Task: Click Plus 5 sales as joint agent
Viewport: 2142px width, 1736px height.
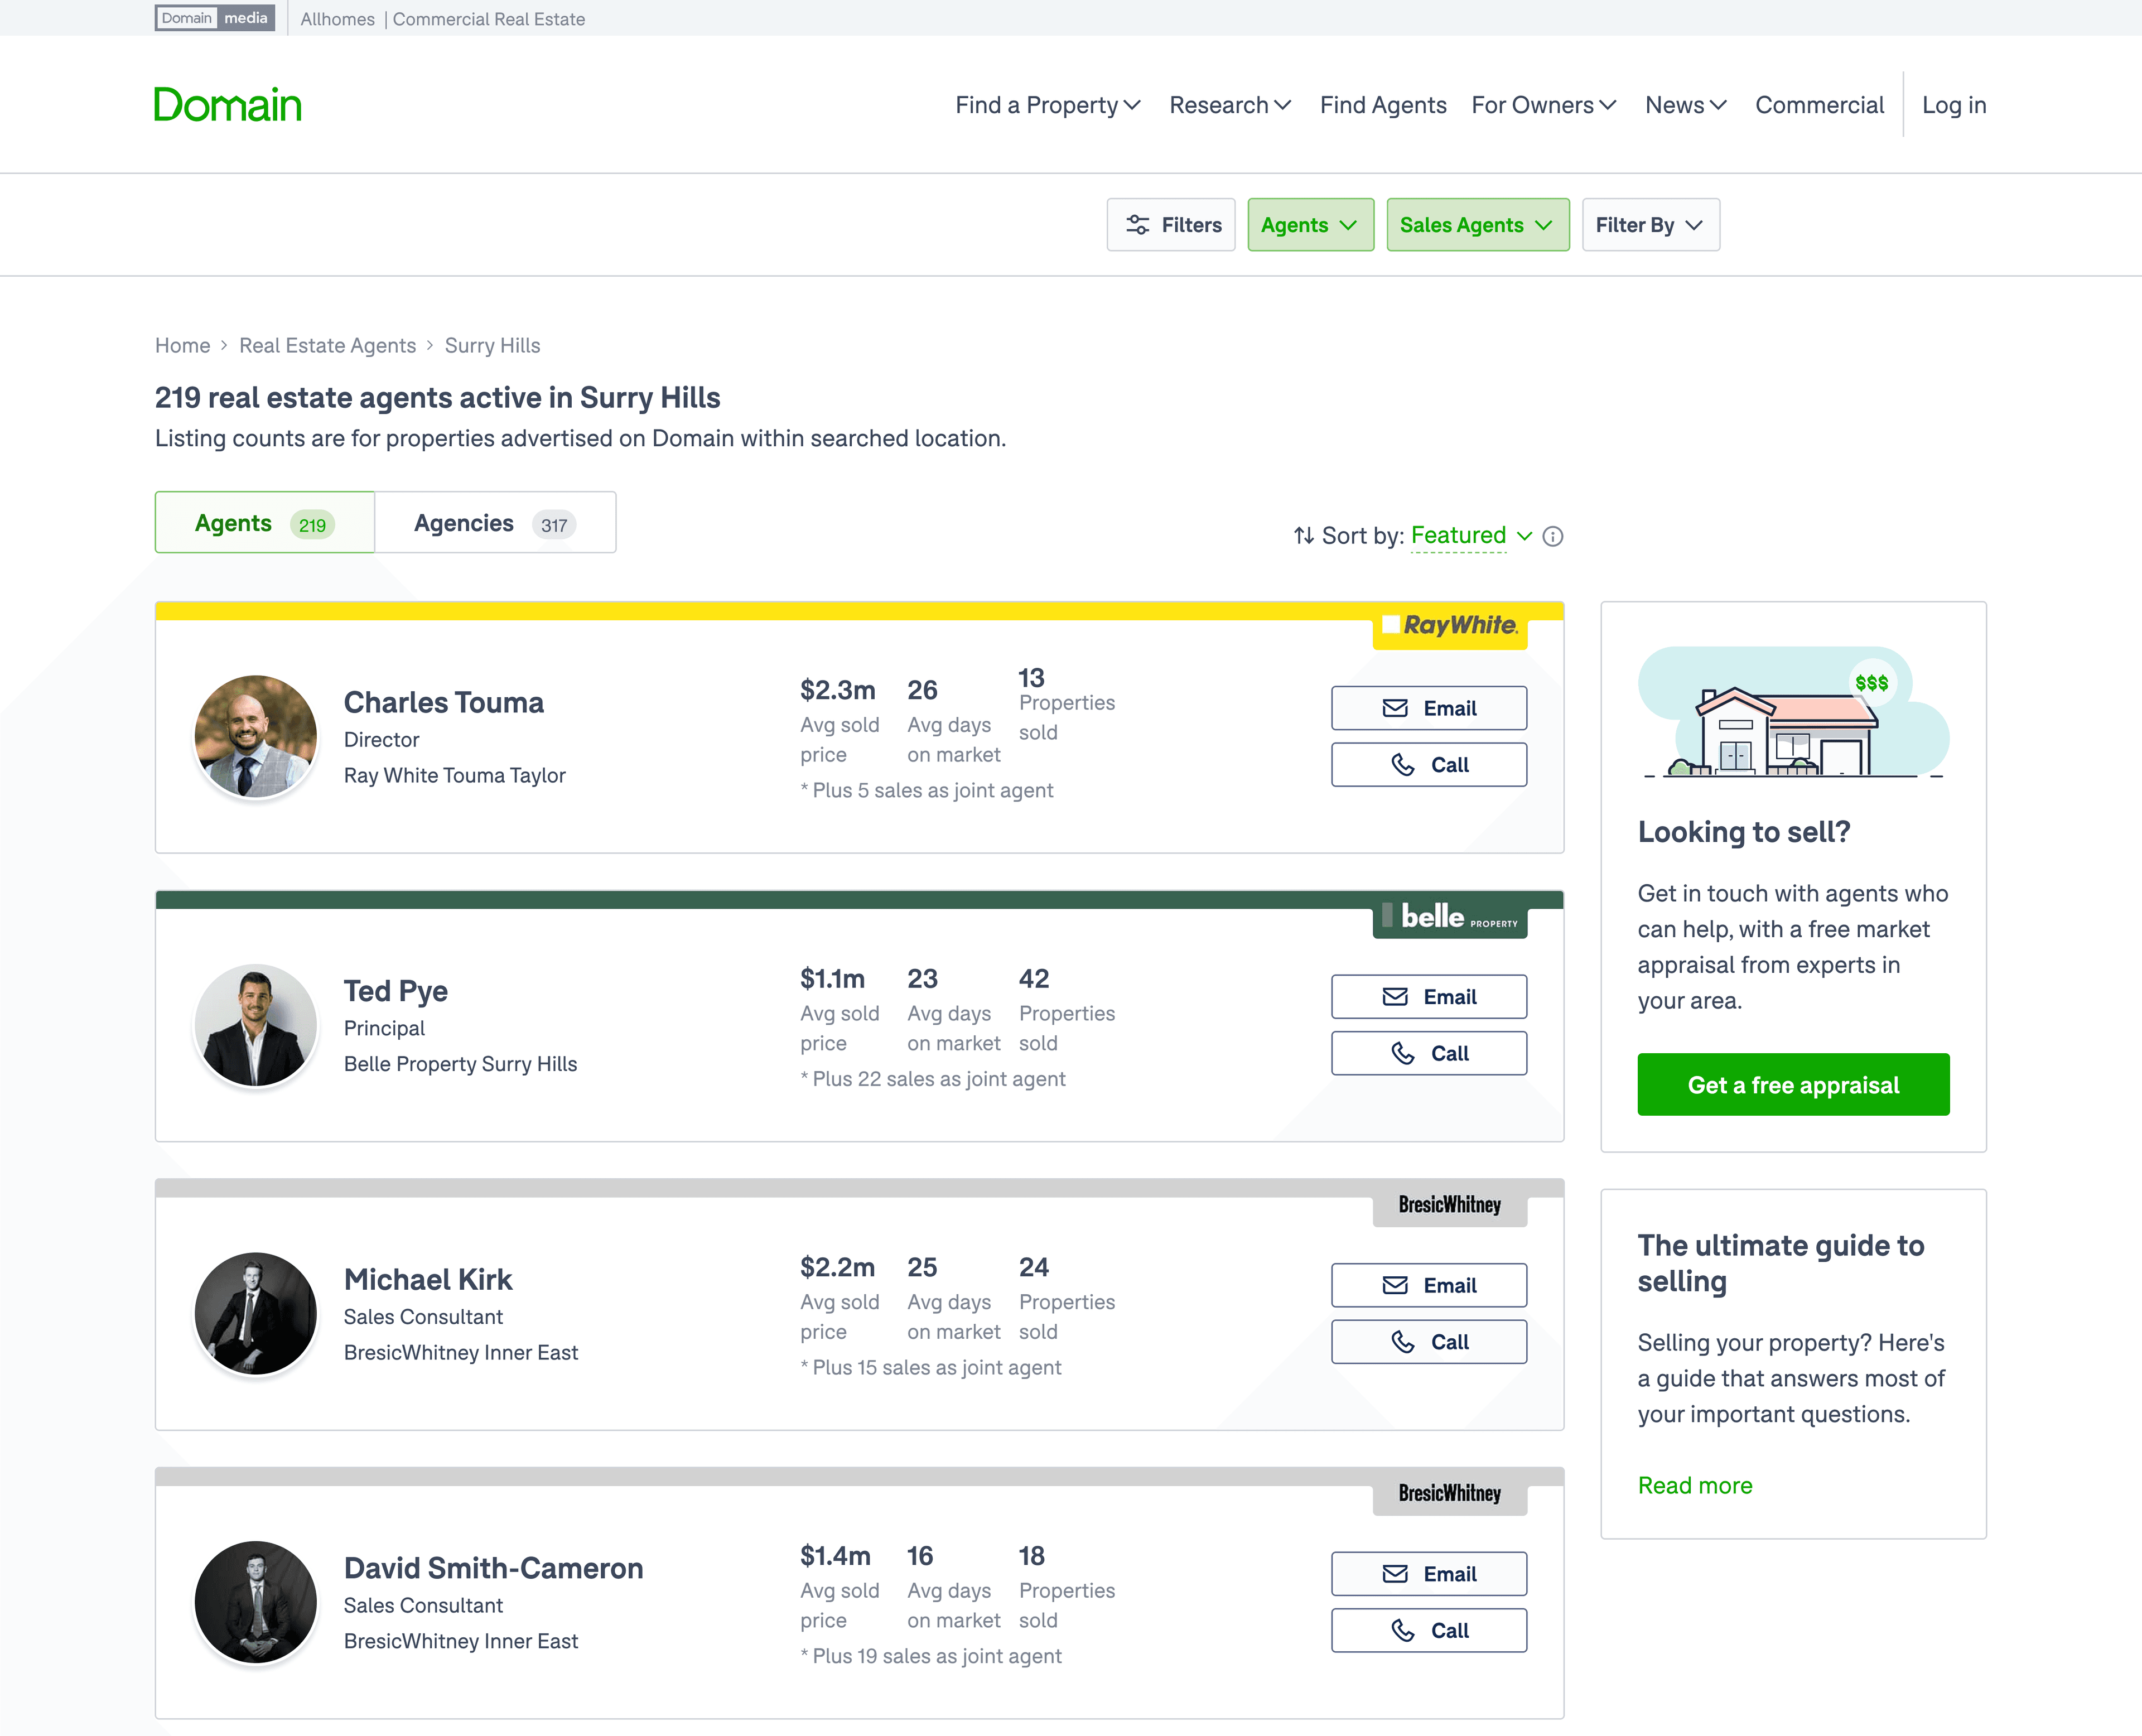Action: coord(926,791)
